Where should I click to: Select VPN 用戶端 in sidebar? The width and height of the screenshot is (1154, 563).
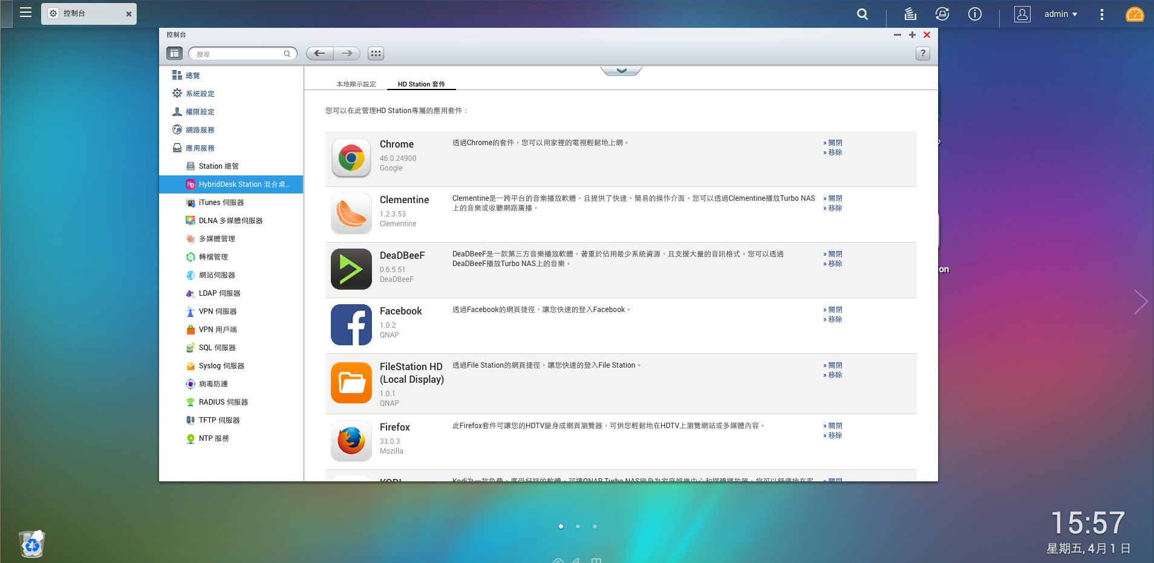point(231,329)
